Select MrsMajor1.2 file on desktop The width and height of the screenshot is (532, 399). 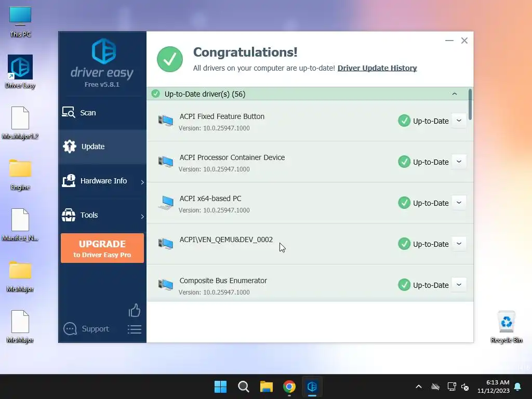click(x=20, y=123)
